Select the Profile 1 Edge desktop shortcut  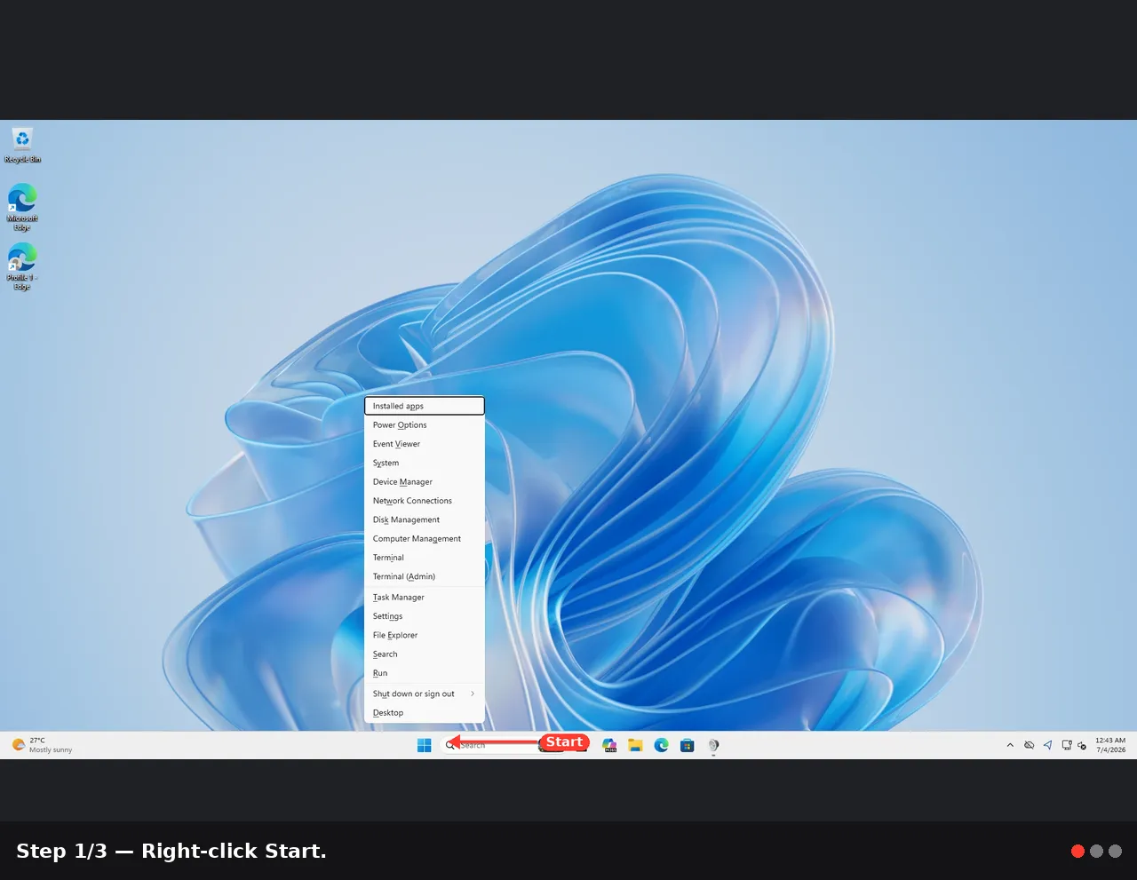click(22, 266)
